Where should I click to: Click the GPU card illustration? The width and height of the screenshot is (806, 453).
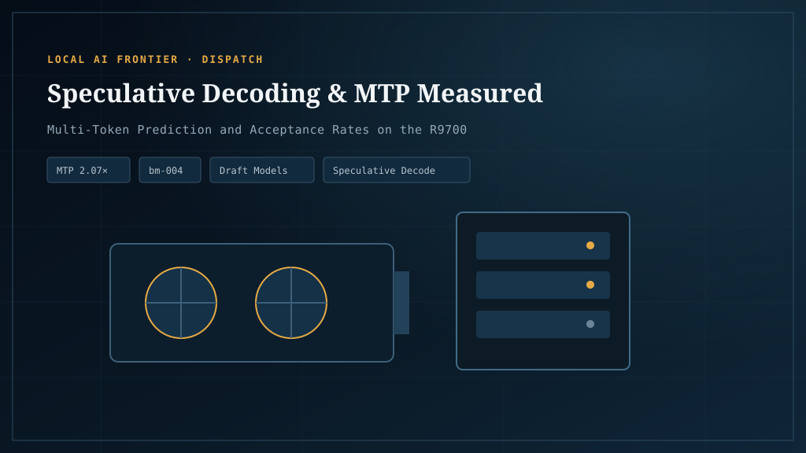[260, 303]
